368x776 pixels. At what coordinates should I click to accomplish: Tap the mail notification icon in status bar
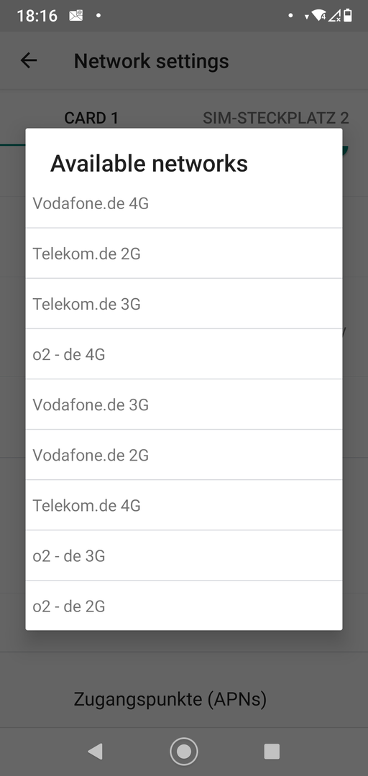pyautogui.click(x=75, y=16)
